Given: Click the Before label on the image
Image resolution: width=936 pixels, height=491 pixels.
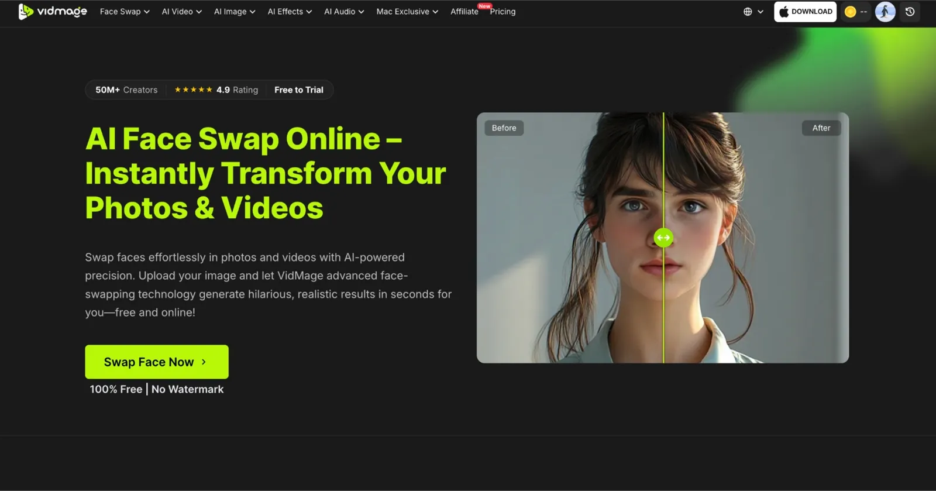Looking at the screenshot, I should (x=504, y=128).
